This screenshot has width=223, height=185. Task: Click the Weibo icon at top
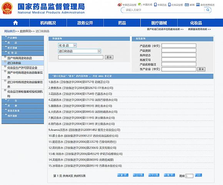tap(120, 5)
